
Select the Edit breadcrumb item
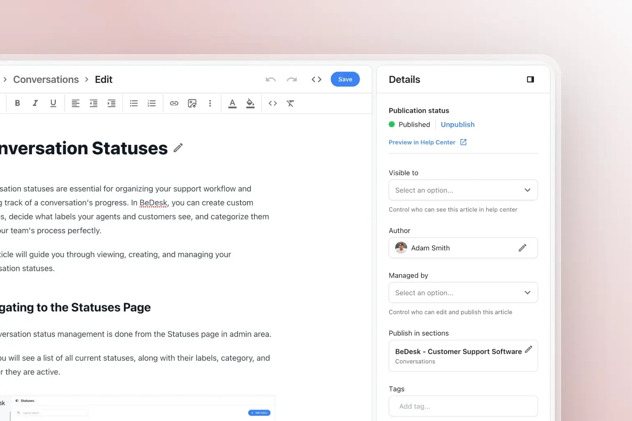103,80
